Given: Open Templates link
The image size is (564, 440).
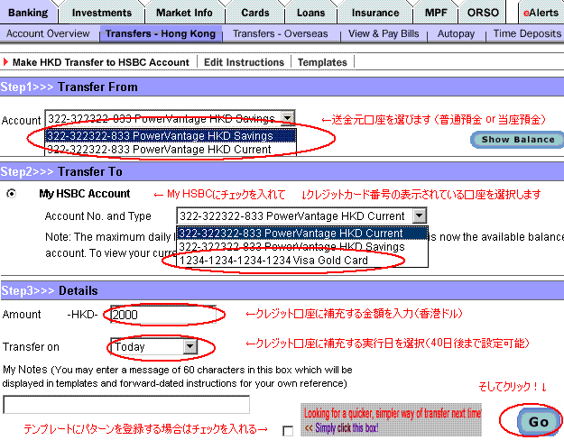Looking at the screenshot, I should (322, 62).
